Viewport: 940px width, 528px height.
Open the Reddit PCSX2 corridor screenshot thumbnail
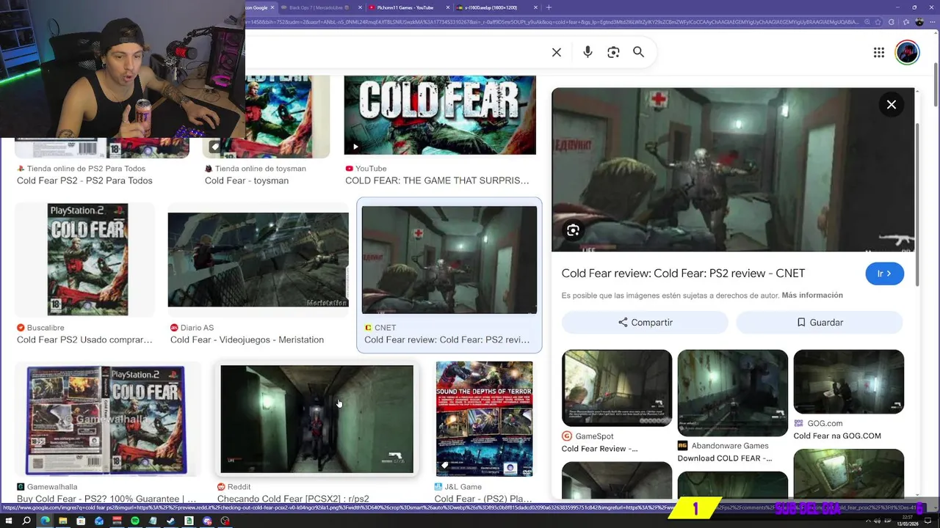317,419
